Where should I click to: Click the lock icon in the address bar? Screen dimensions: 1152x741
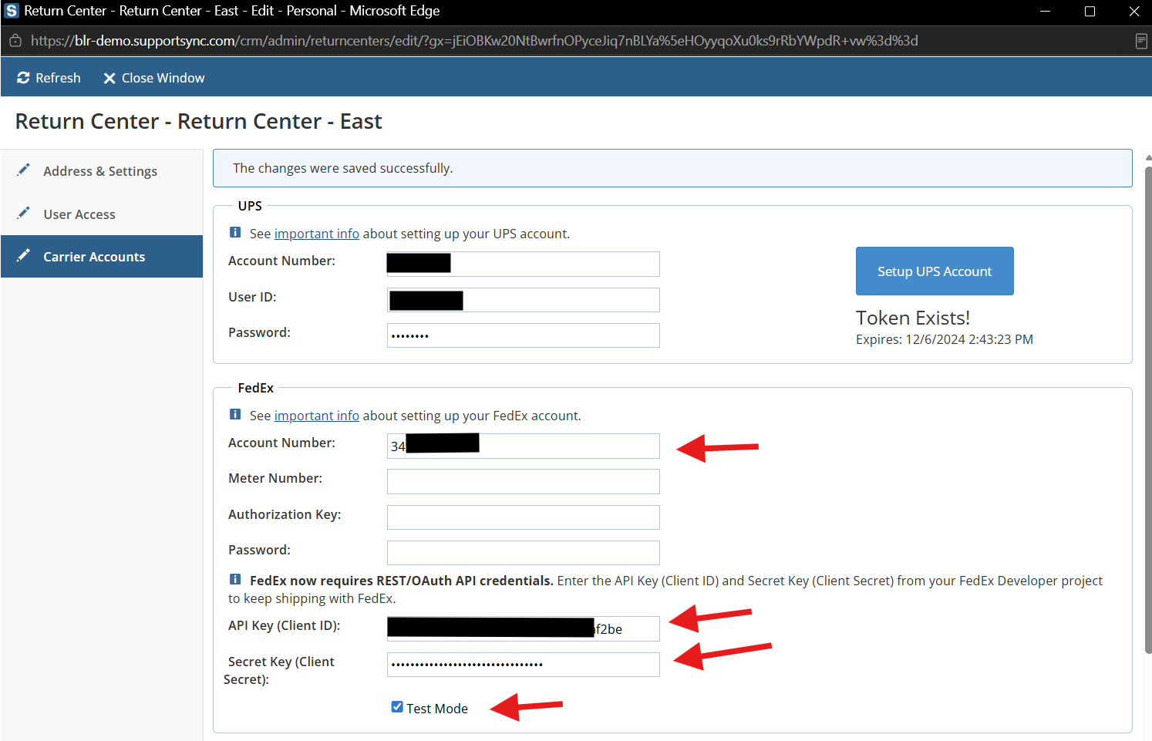[x=15, y=41]
